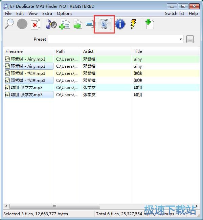
Task: Click the Preset combo box field
Action: pyautogui.click(x=116, y=39)
